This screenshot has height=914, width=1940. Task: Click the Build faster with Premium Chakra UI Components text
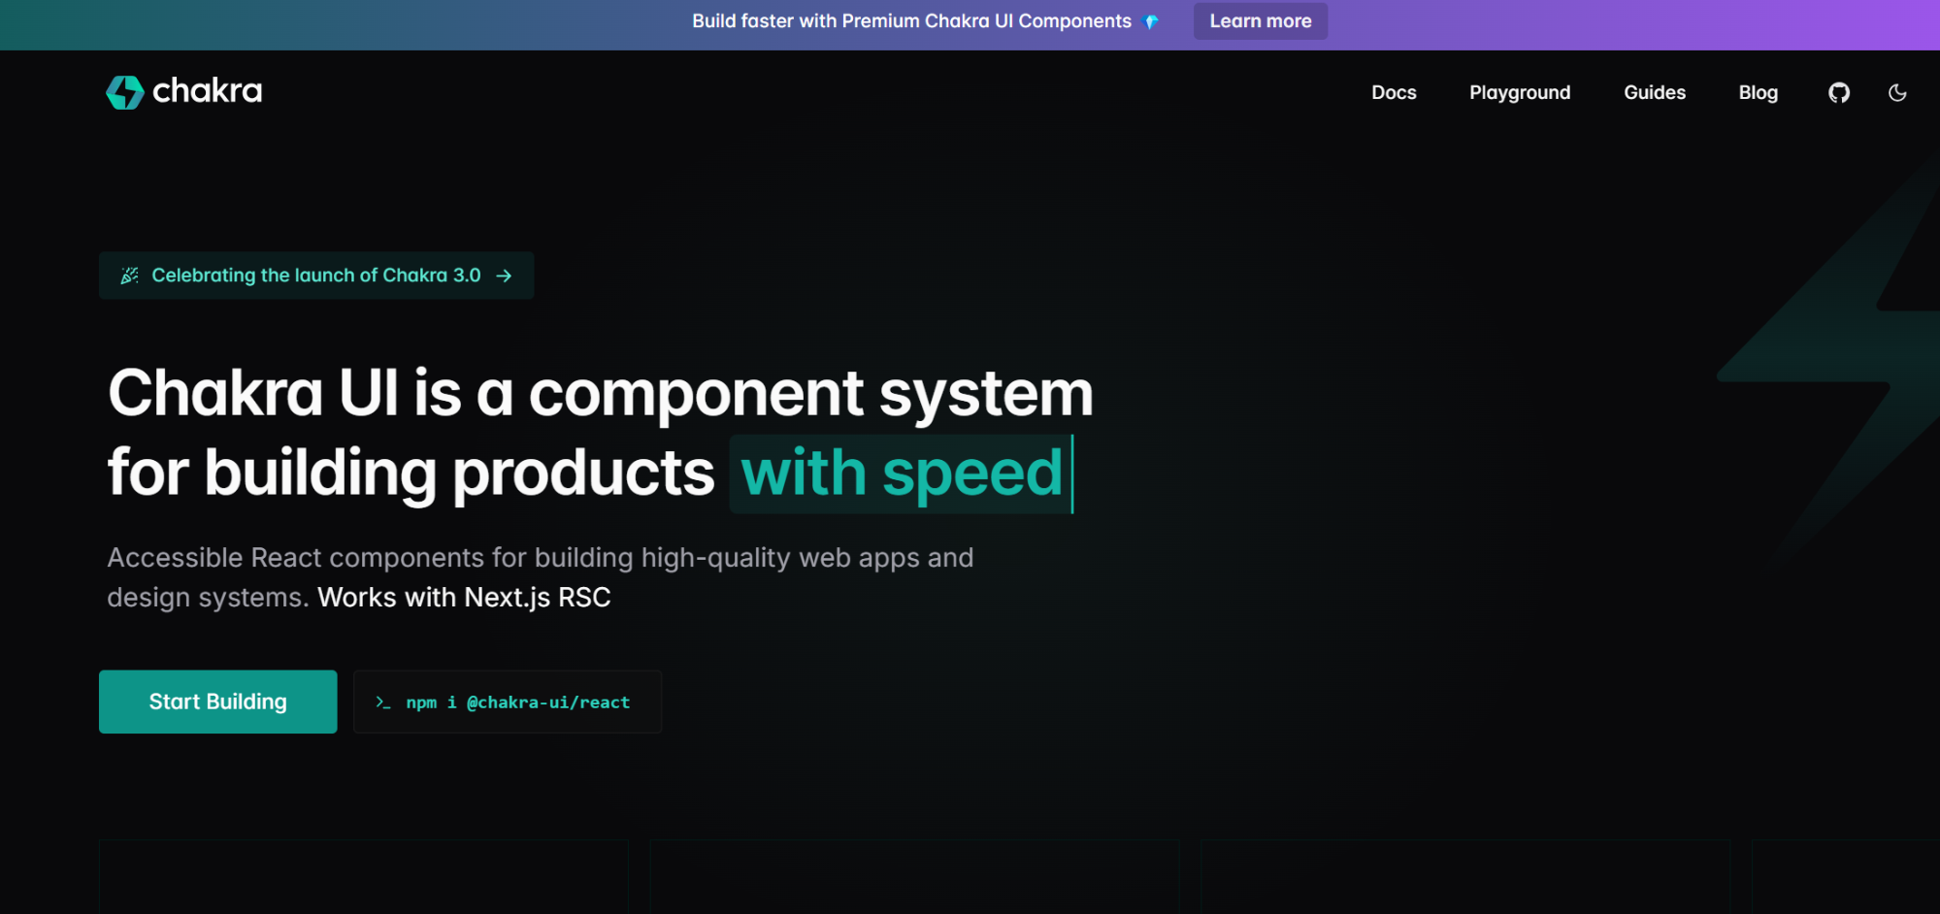[x=911, y=21]
